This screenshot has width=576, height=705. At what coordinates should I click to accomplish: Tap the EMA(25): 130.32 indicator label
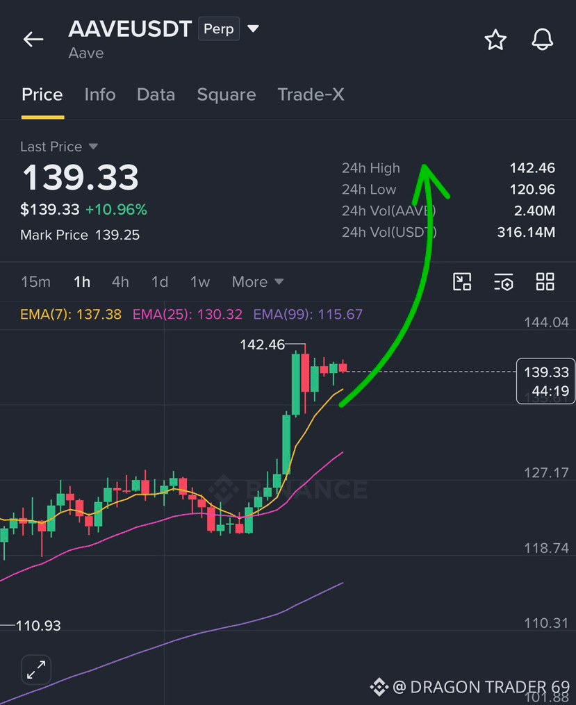[187, 314]
